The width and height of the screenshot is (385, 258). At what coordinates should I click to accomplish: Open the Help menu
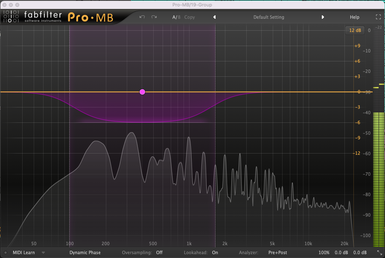point(354,17)
